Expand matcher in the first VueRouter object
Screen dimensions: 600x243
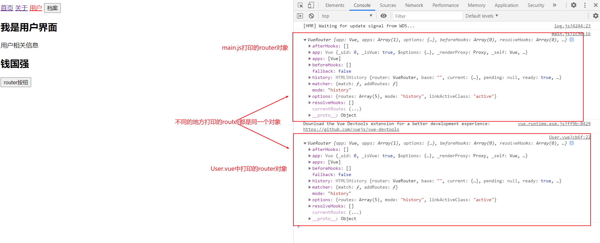click(310, 84)
